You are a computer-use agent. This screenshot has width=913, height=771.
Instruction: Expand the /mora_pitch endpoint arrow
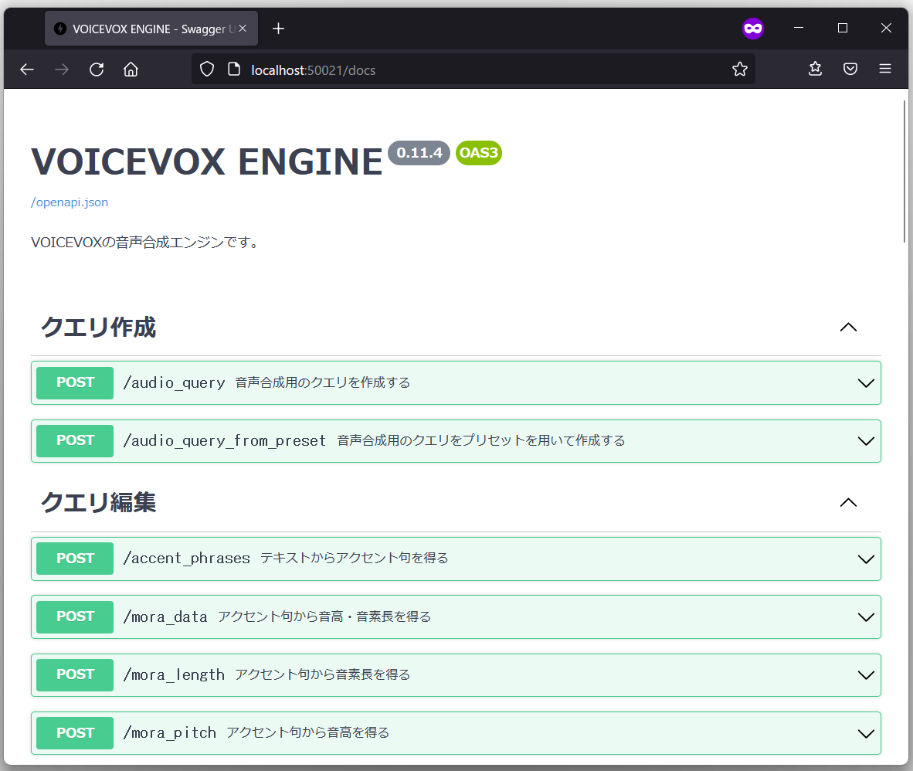[866, 734]
